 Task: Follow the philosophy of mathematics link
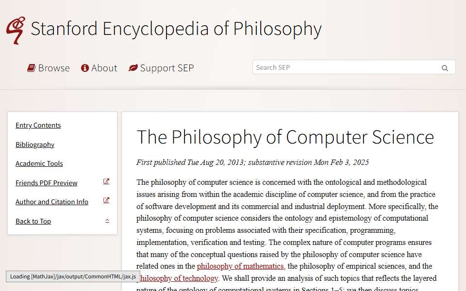240,266
